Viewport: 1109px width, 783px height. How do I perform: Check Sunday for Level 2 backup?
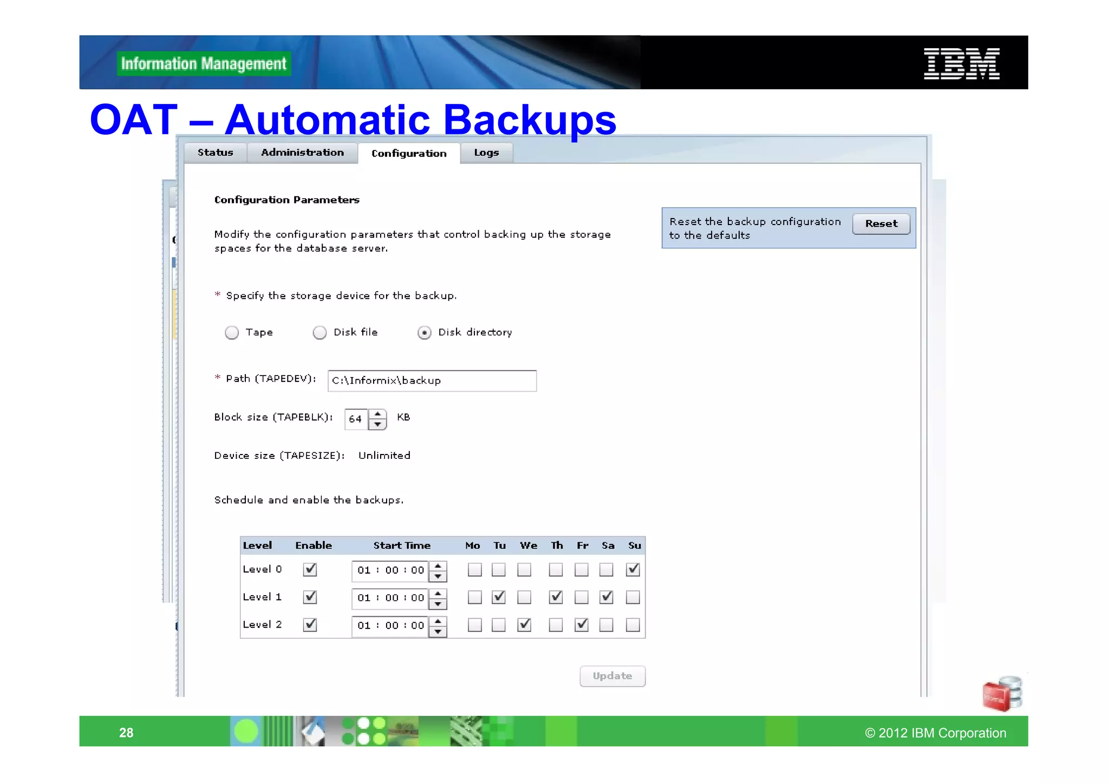pyautogui.click(x=633, y=625)
